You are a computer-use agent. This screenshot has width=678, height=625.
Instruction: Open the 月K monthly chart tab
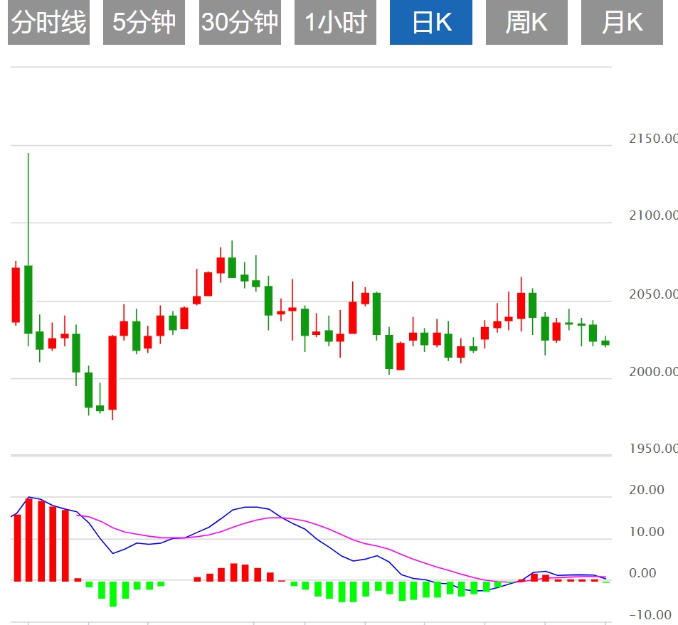622,23
